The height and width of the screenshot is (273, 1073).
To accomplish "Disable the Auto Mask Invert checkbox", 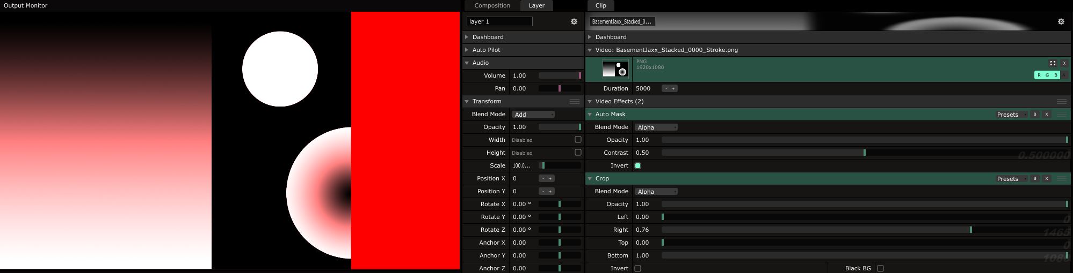I will (x=637, y=166).
